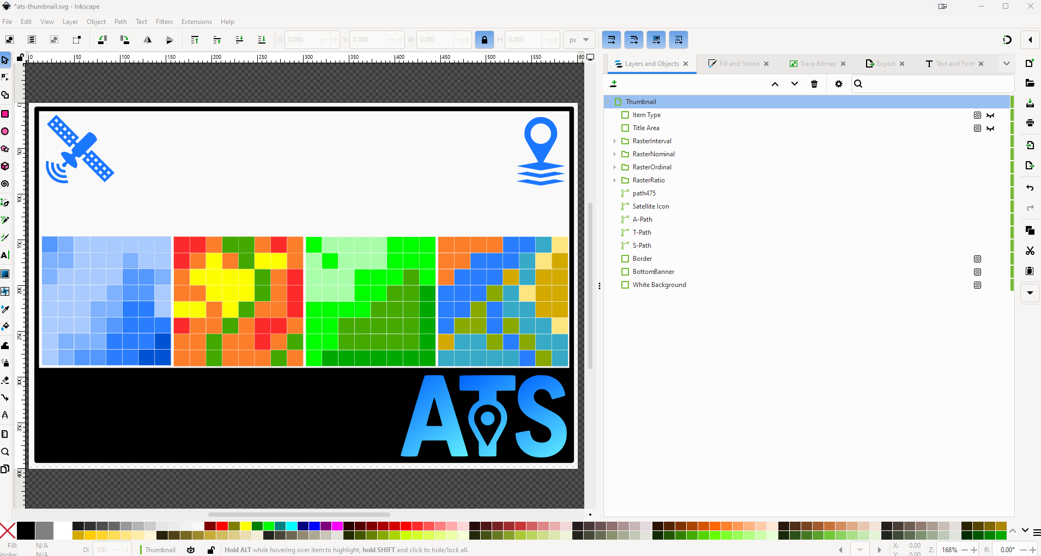This screenshot has width=1041, height=556.
Task: Select the Zoom magnifier tool
Action: pos(5,452)
